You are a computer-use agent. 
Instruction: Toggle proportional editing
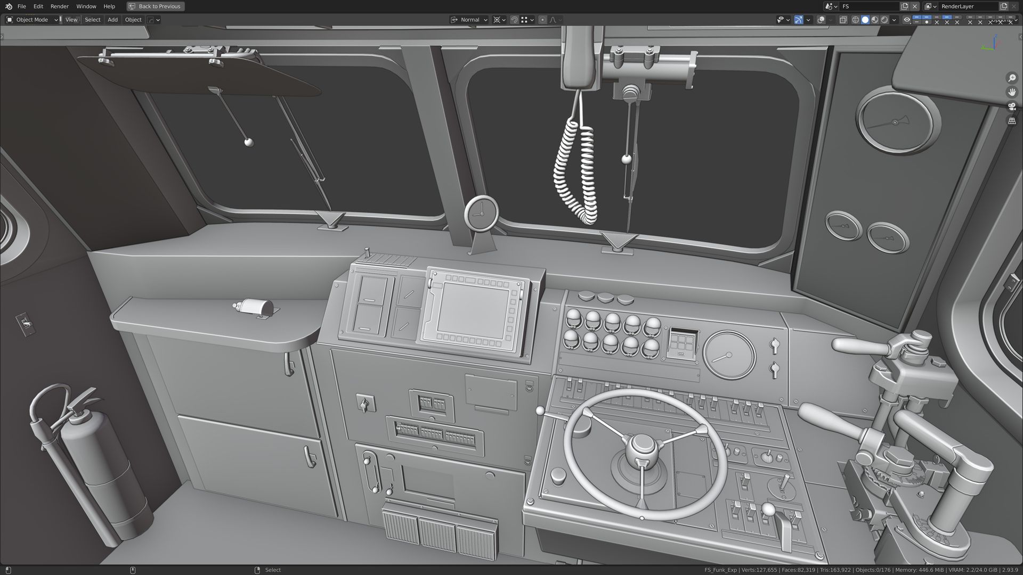coord(542,20)
